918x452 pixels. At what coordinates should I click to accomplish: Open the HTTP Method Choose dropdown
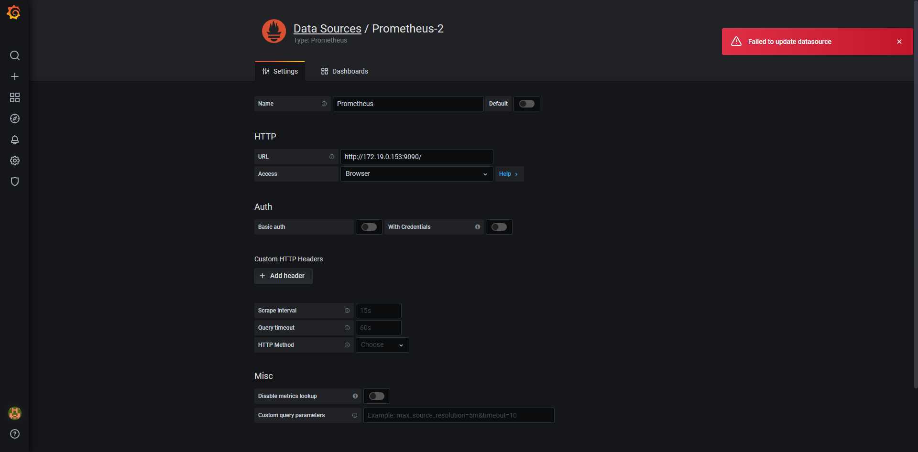(x=382, y=345)
